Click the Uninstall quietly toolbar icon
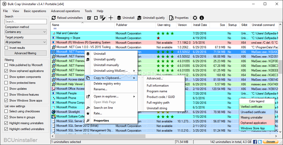This screenshot has width=283, height=145. click(x=139, y=18)
